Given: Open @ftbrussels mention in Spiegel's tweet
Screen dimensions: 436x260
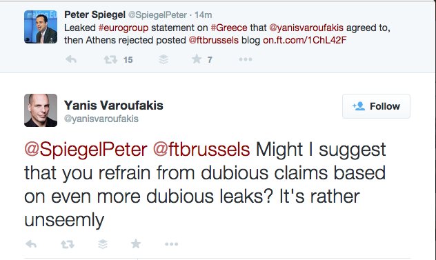Looking at the screenshot, I should coord(214,40).
